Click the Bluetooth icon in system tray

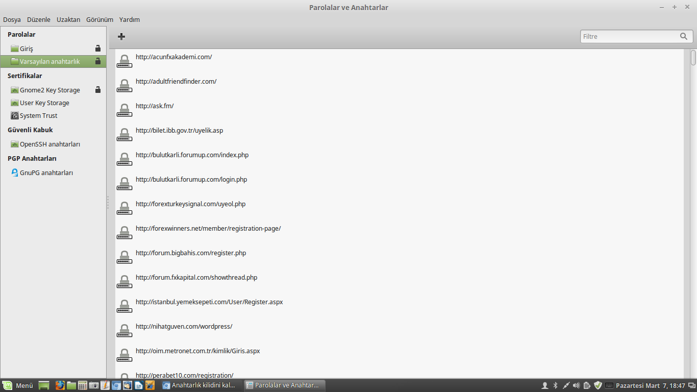tap(556, 385)
